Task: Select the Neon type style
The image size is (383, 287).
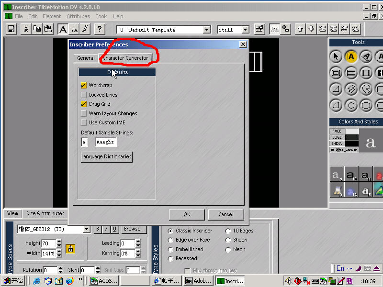Action: point(228,250)
